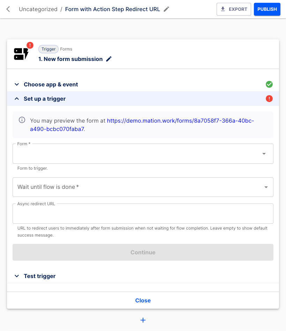Viewport: 286px width, 331px height.
Task: Click the pencil icon next to the flow title
Action: pyautogui.click(x=166, y=9)
